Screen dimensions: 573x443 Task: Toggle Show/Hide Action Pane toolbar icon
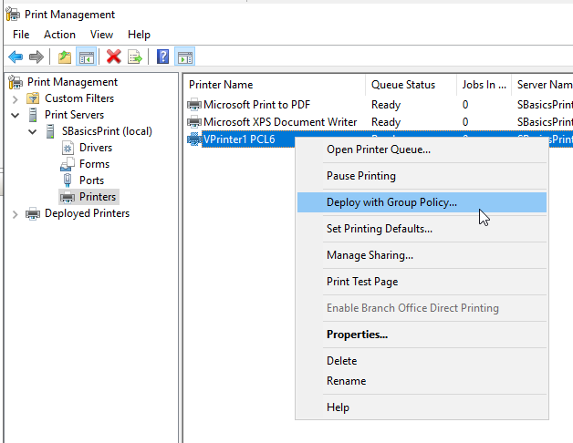click(x=185, y=57)
